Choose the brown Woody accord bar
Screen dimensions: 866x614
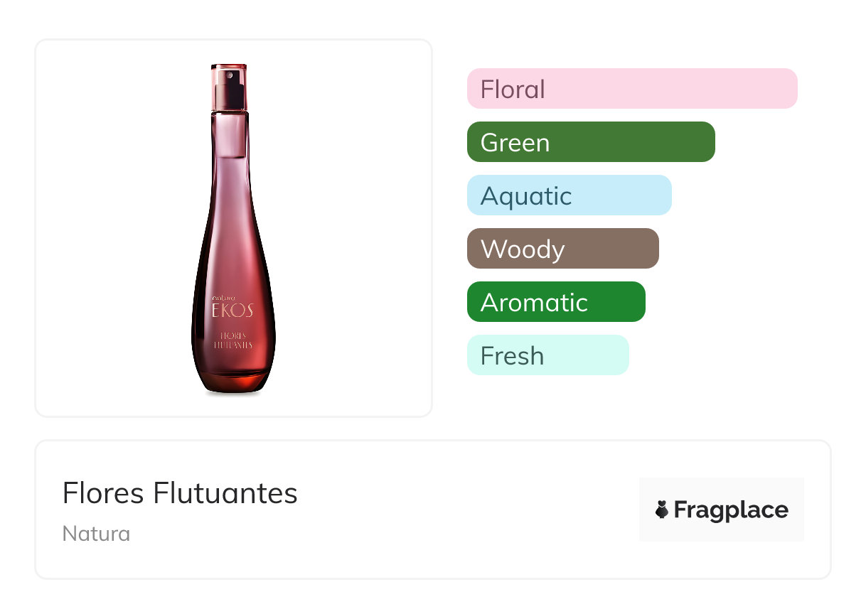coord(562,249)
